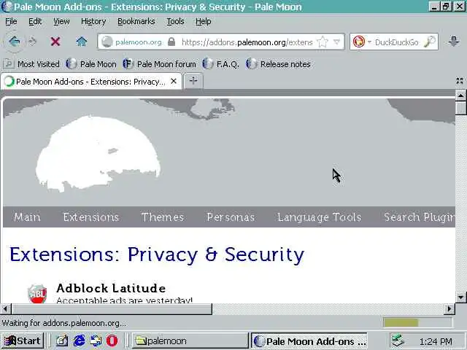Click the tab groups icon right of tab strip

(460, 81)
